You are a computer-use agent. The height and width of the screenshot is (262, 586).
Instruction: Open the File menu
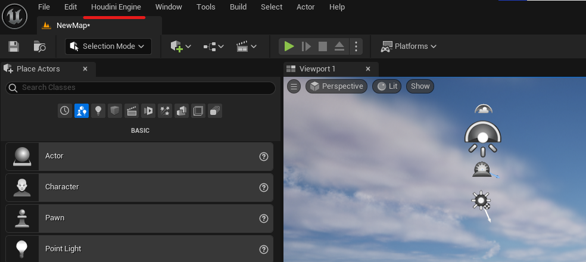click(43, 7)
